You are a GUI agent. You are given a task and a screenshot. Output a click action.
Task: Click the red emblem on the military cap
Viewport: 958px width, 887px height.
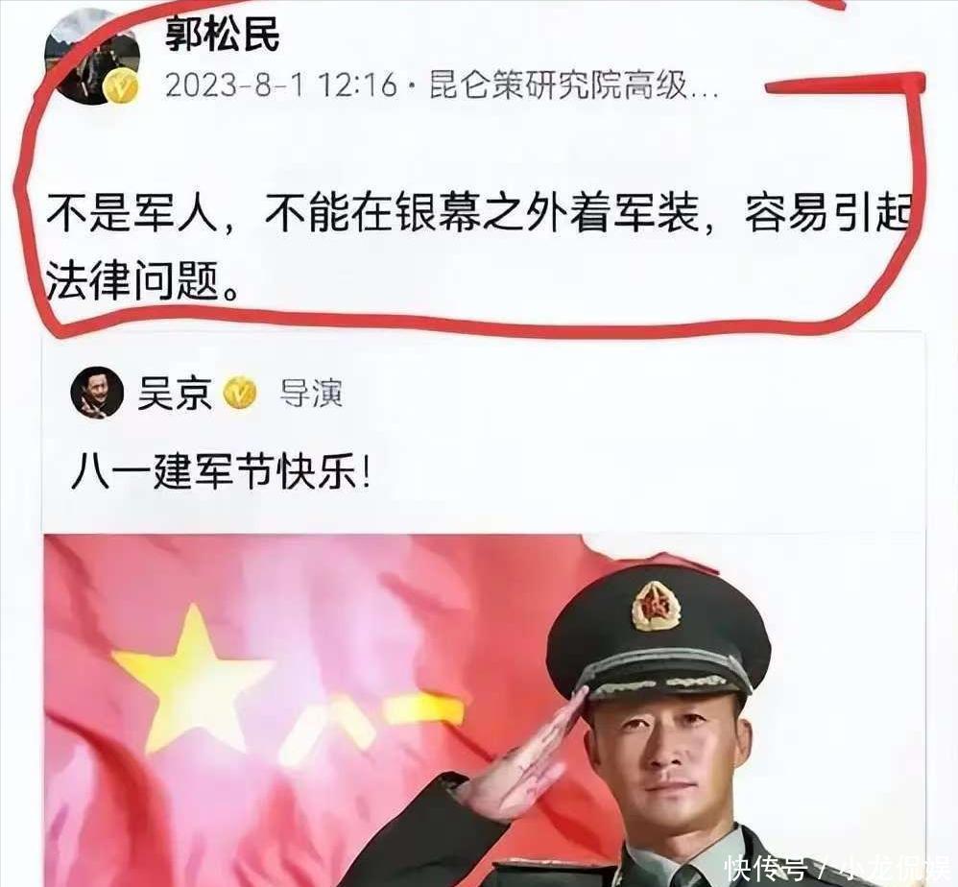tap(656, 607)
